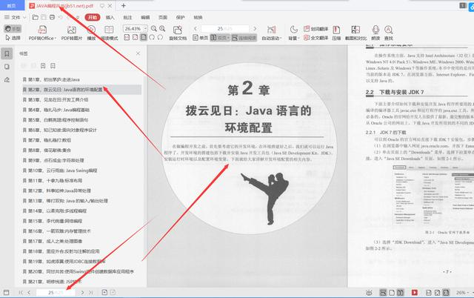Open bookmark 第8章 in the list
This screenshot has height=298, width=474.
(47, 150)
